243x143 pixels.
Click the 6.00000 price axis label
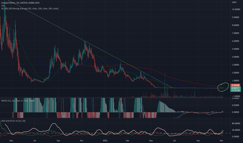(235, 41)
